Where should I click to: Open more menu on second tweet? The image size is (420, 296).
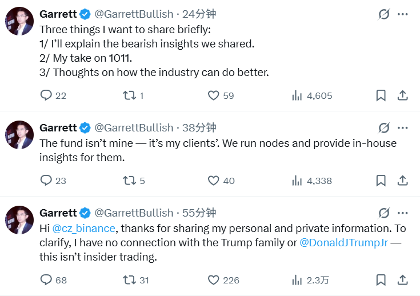pyautogui.click(x=403, y=127)
